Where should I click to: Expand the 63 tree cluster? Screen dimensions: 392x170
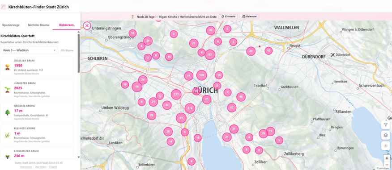(210, 54)
